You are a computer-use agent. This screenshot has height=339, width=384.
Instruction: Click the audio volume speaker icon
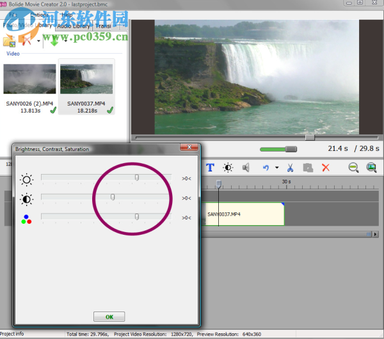[x=246, y=168]
